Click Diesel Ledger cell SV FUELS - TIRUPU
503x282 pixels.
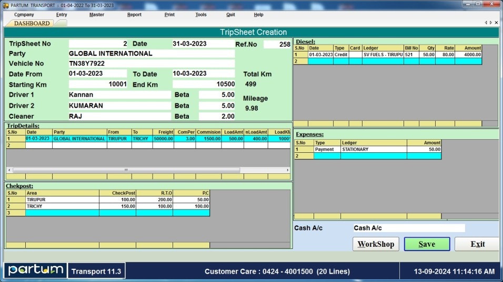383,55
